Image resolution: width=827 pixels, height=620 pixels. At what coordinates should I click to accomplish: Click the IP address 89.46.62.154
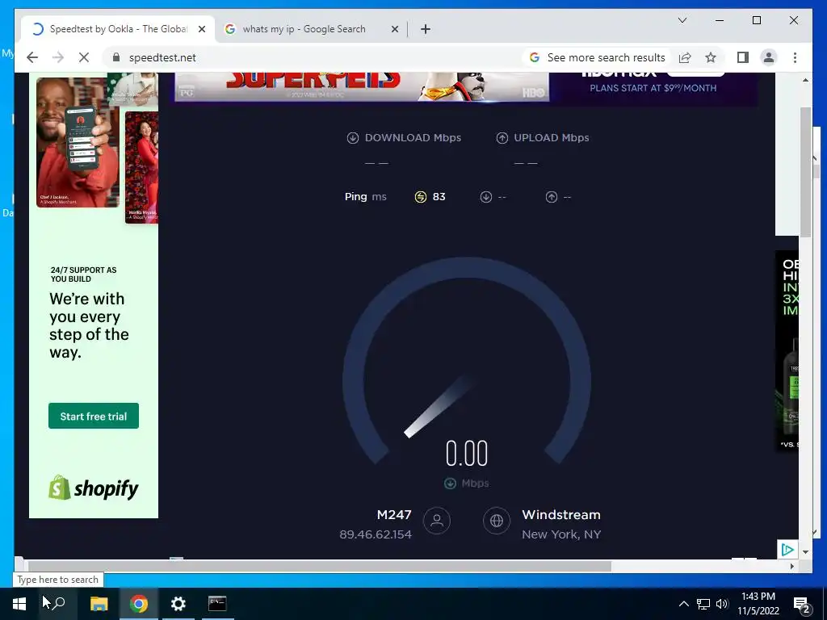coord(376,534)
